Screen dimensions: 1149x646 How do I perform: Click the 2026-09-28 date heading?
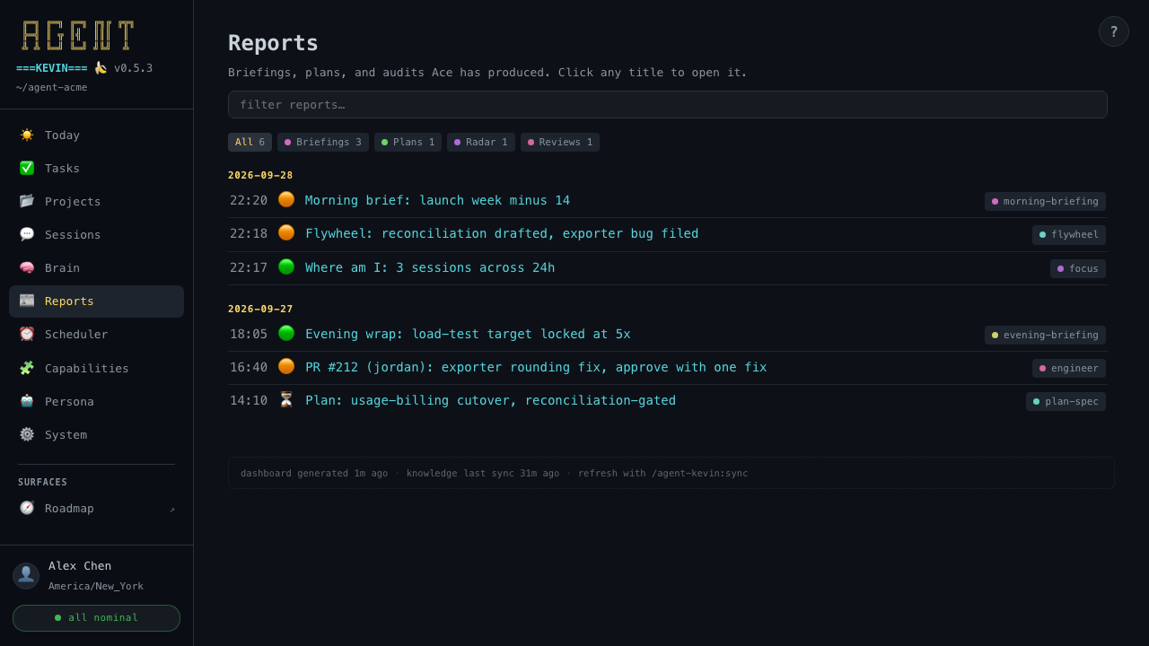pyautogui.click(x=260, y=175)
